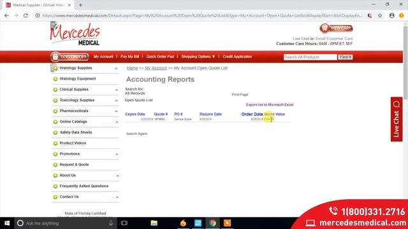Sort by the Quote # column header
The image size is (408, 229).
161,114
